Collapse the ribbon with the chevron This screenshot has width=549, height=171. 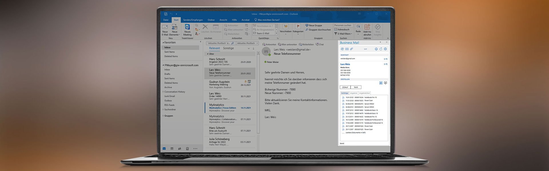point(388,38)
